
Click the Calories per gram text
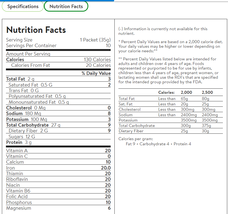click(x=136, y=139)
